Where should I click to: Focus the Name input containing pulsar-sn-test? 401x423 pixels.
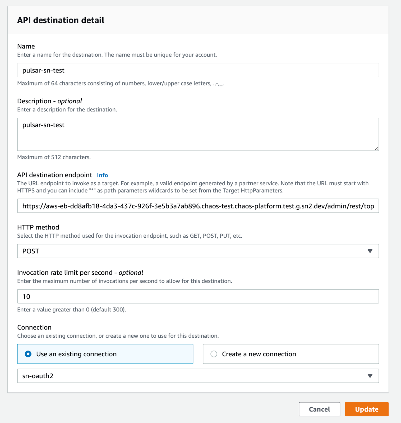(x=198, y=70)
